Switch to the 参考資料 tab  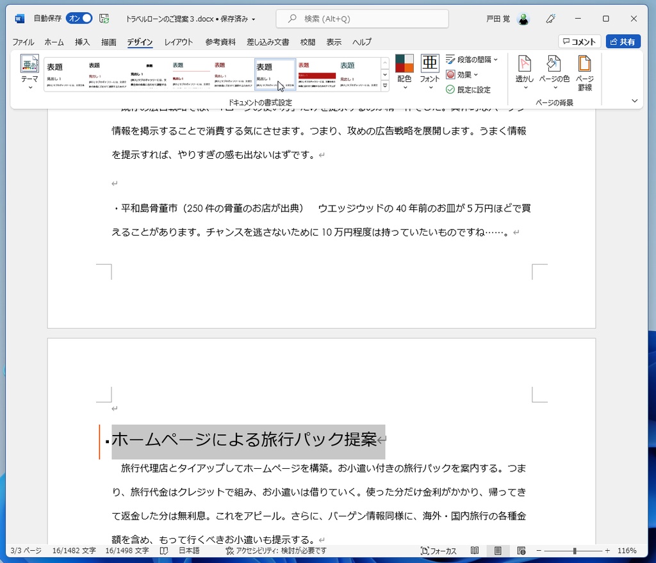point(220,42)
